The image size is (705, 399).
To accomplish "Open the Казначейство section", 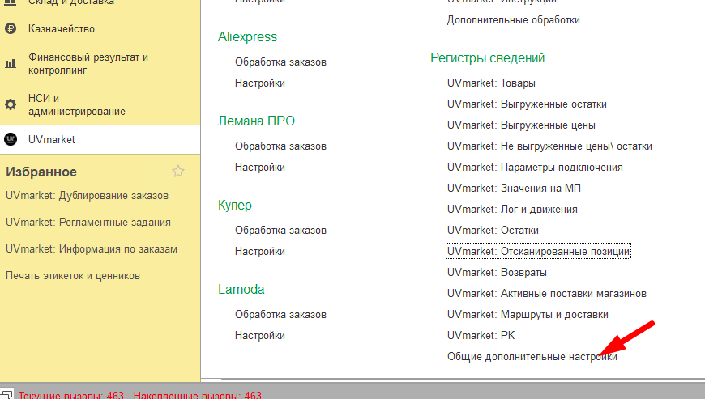I will point(62,28).
